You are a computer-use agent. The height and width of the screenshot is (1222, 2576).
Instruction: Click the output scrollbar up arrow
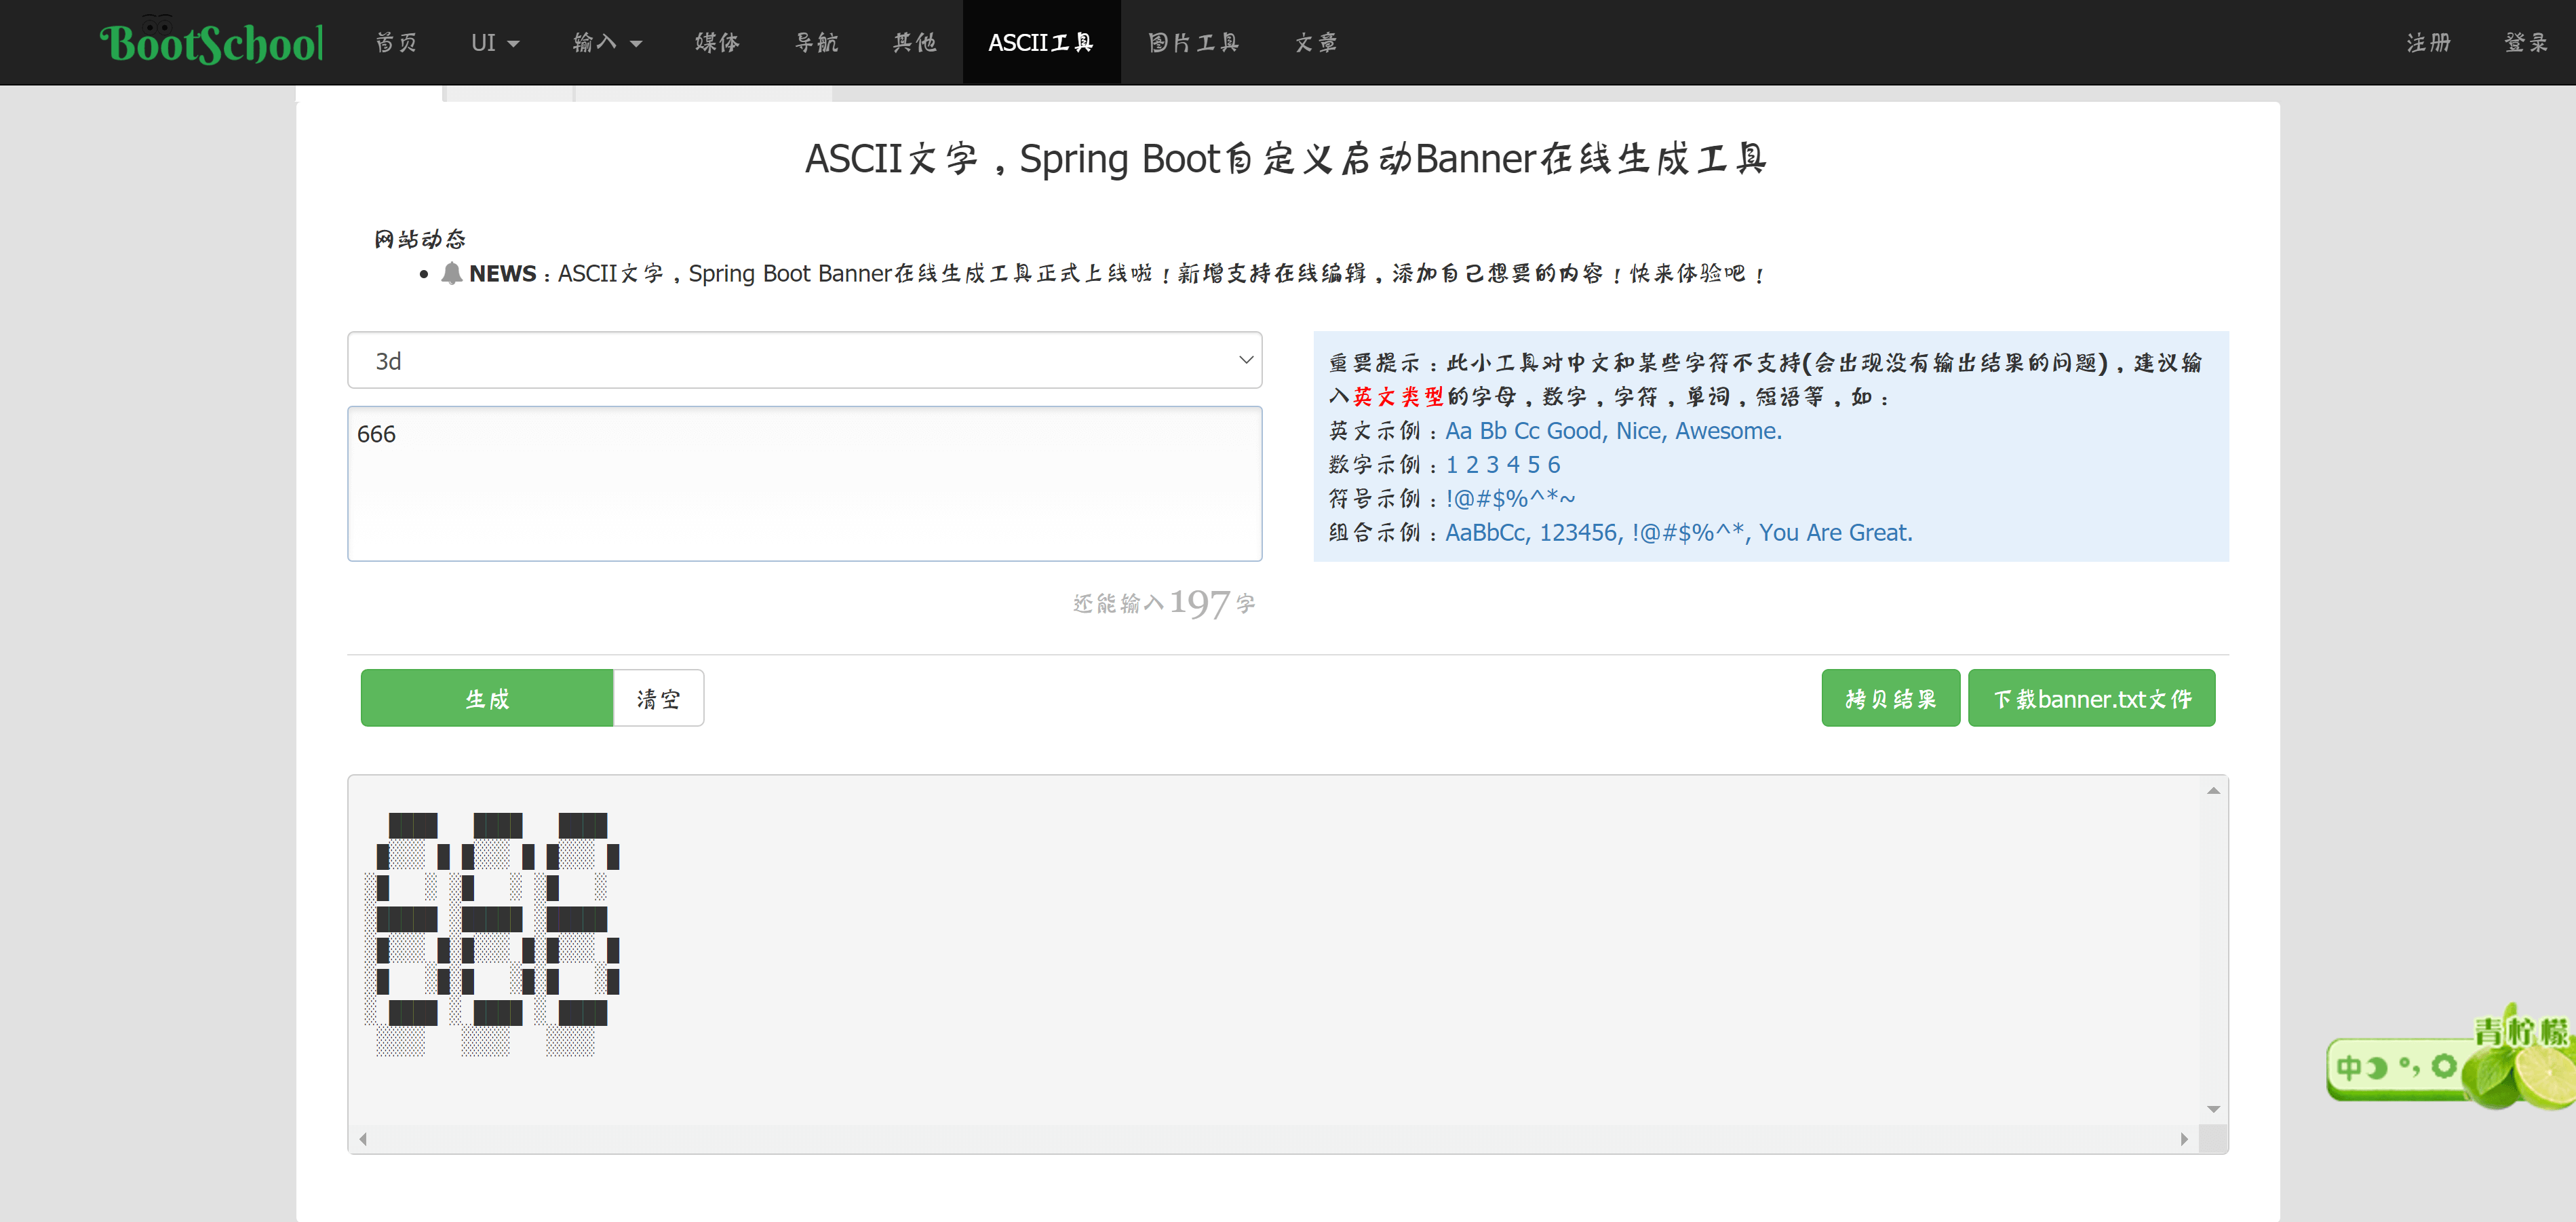(2213, 791)
